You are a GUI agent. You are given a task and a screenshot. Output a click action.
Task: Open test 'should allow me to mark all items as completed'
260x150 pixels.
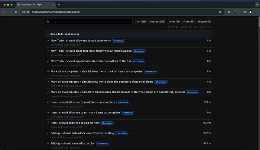point(97,71)
